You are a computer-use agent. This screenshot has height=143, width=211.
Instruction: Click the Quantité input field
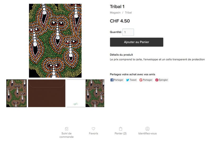128,32
